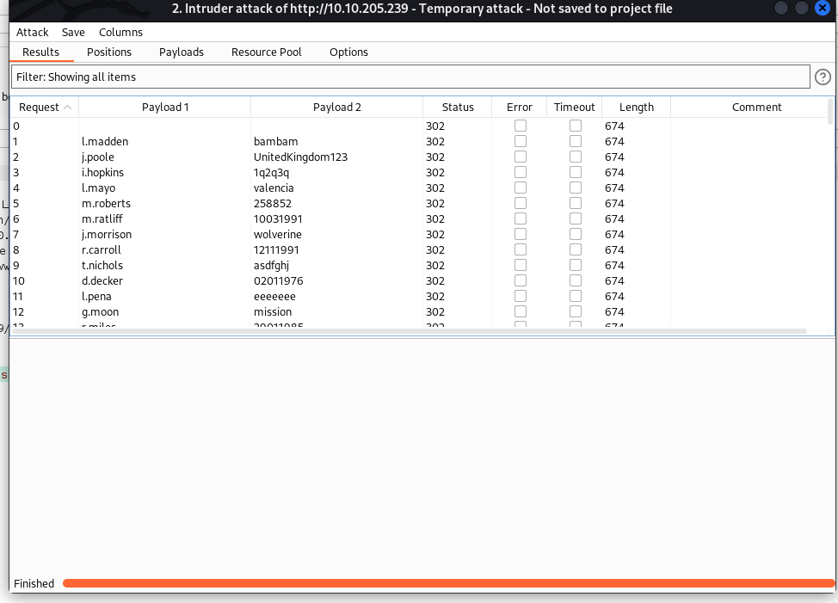Click the Request column sort arrow

coord(68,108)
